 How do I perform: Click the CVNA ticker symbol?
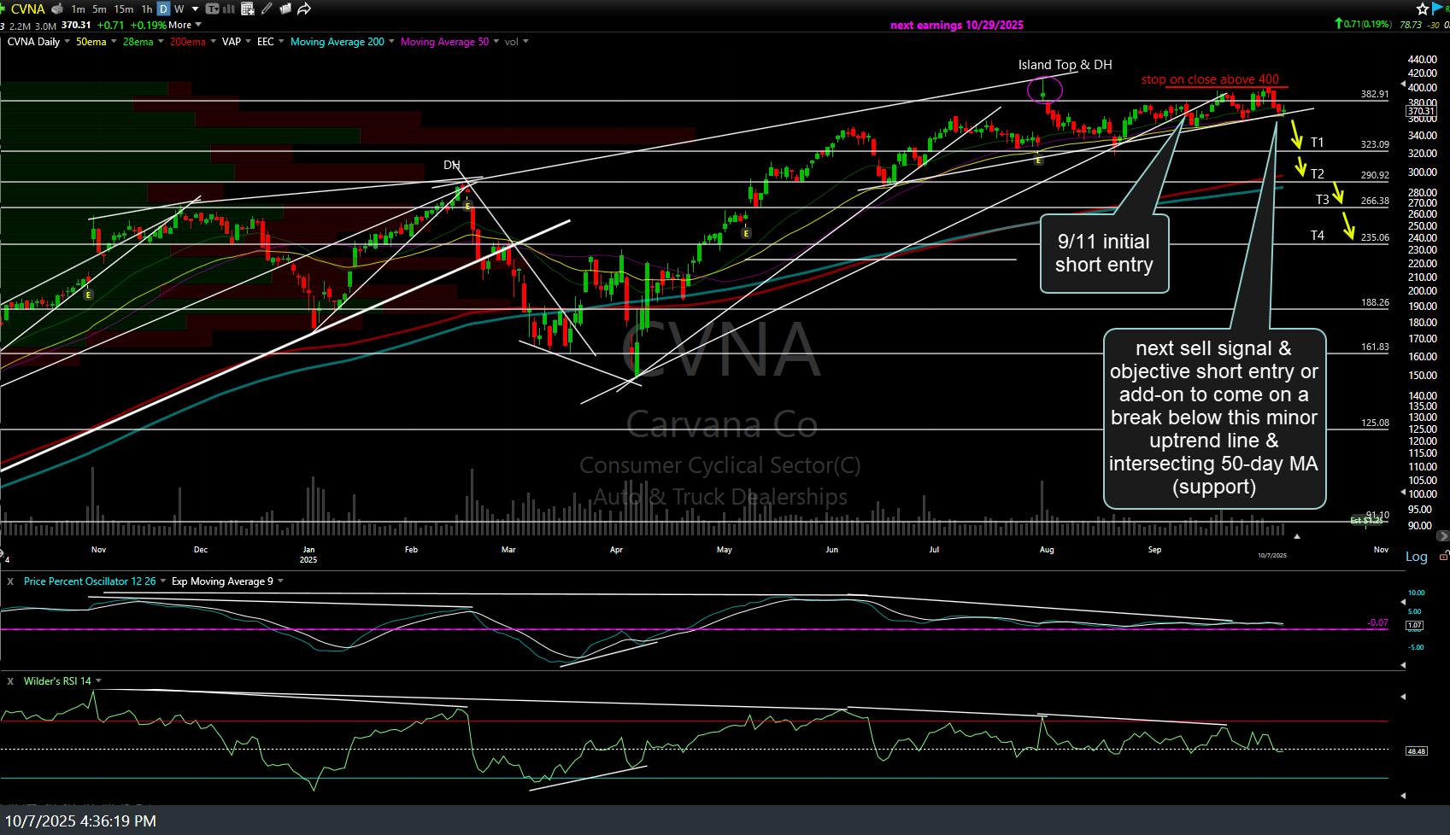[27, 9]
